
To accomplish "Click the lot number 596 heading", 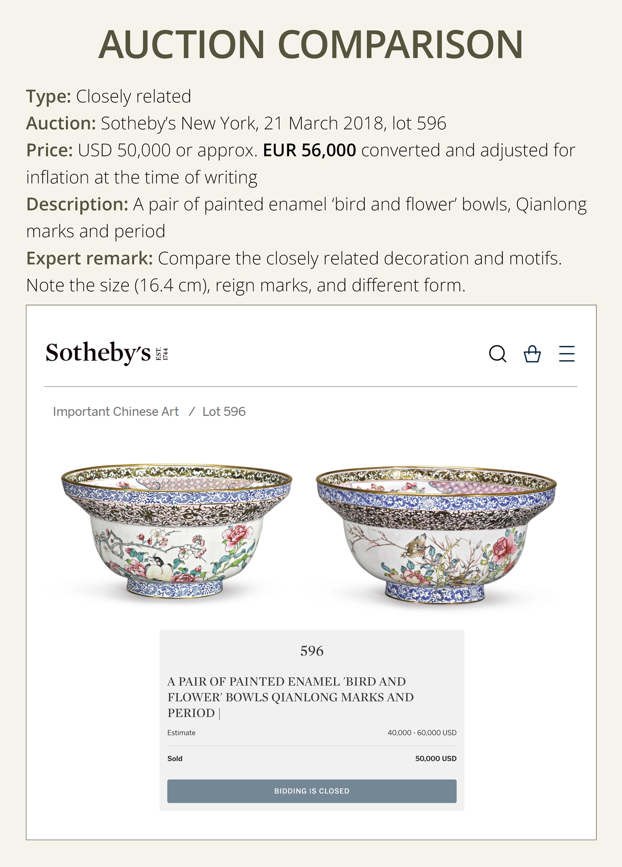I will point(311,651).
